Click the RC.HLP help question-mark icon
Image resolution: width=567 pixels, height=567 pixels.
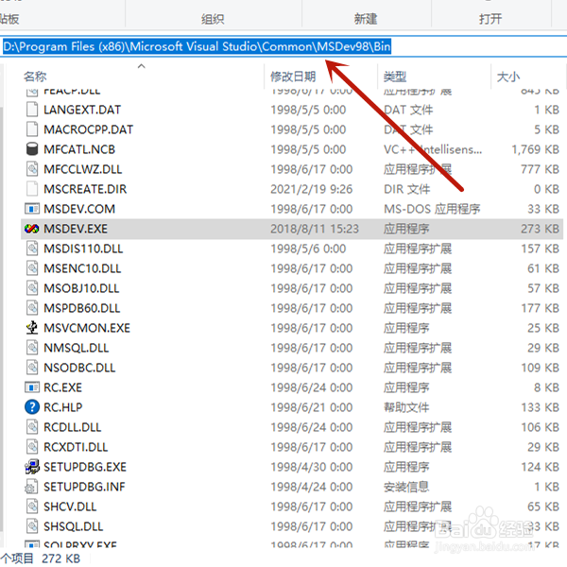(32, 407)
